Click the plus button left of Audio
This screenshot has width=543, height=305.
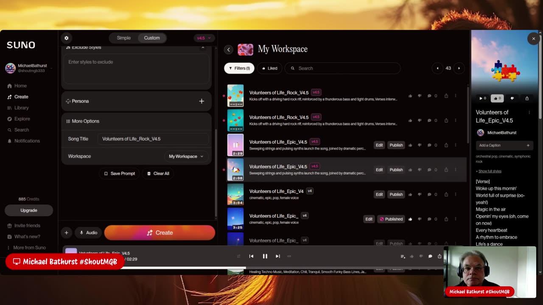[66, 233]
